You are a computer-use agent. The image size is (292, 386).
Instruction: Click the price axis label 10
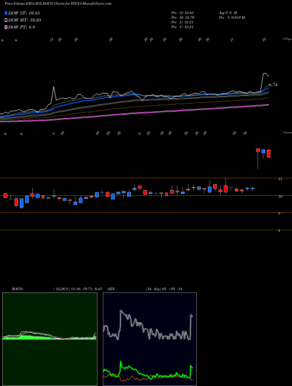(x=280, y=197)
